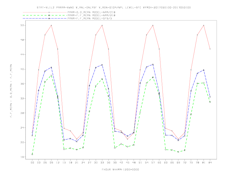Screen dimensions: 229x177
Task: Click the chart title line starting with STAT=VL1L2
Action: [114, 8]
